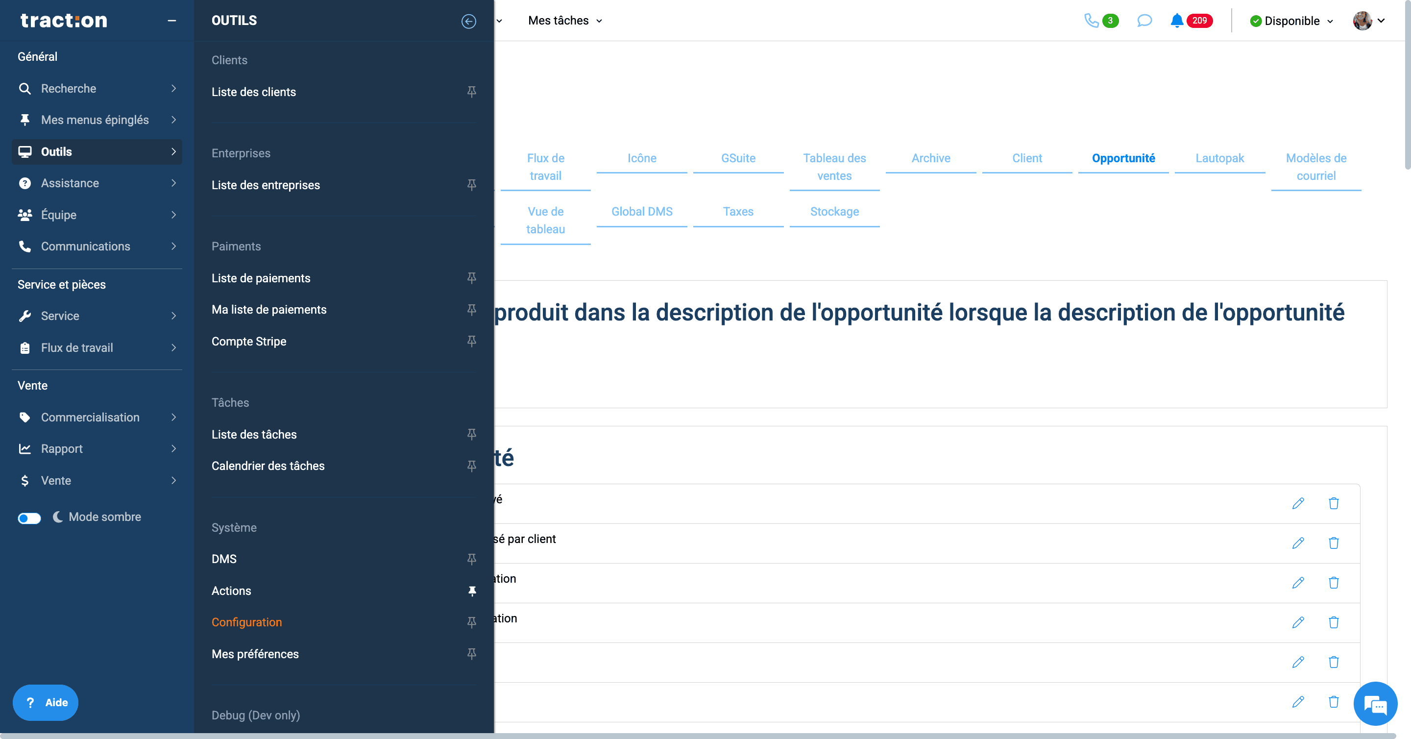This screenshot has height=739, width=1411.
Task: Click the traction logo
Action: click(64, 20)
